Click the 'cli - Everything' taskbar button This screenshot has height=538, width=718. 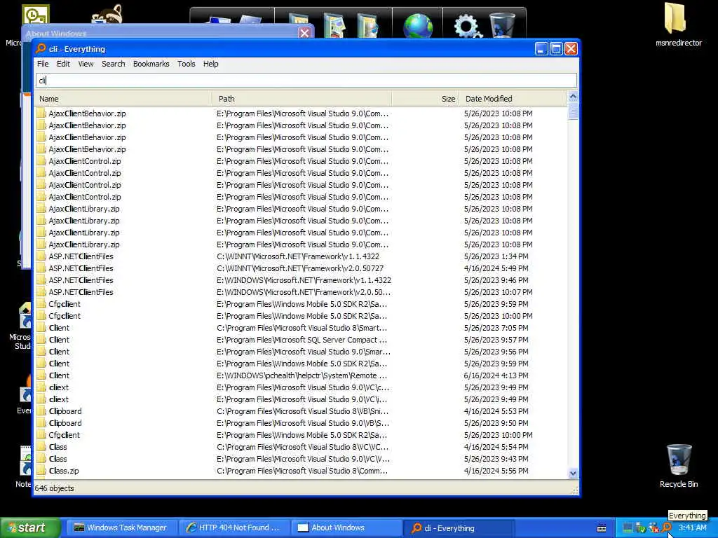(x=459, y=528)
